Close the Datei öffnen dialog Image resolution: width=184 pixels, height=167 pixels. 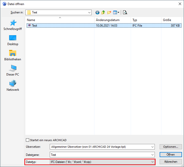180,4
